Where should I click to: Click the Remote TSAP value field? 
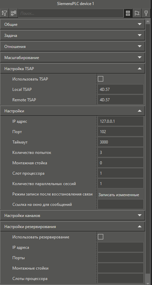pos(121,100)
